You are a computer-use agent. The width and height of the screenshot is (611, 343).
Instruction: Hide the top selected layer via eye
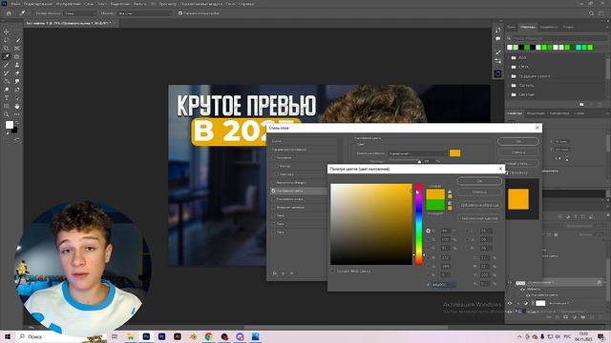pos(510,283)
